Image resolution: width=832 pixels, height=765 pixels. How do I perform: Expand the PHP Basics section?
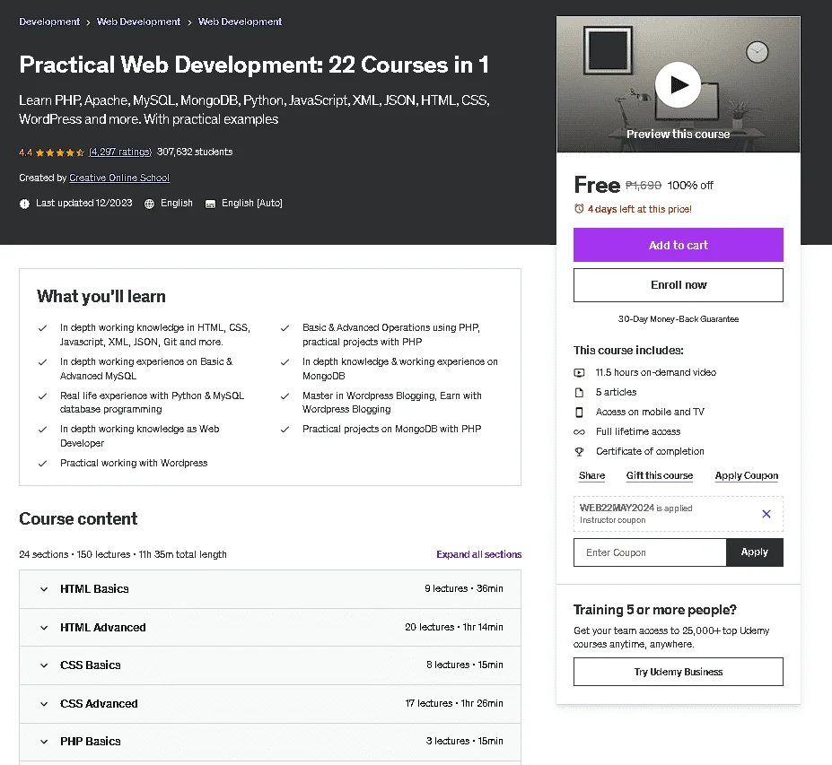click(x=270, y=742)
